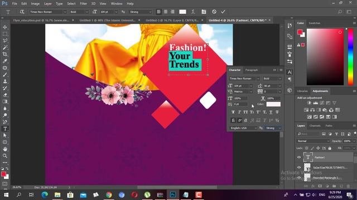Viewport: 357px width, 200px height.
Task: Toggle All Caps in Character panel
Action: (x=245, y=112)
